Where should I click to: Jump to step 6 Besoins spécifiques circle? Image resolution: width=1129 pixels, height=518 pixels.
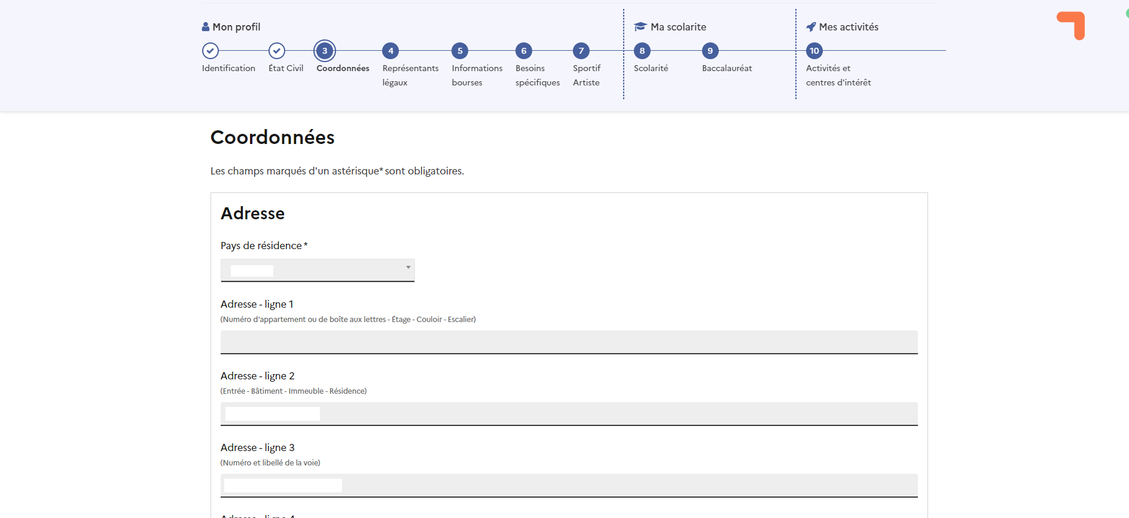[x=524, y=51]
